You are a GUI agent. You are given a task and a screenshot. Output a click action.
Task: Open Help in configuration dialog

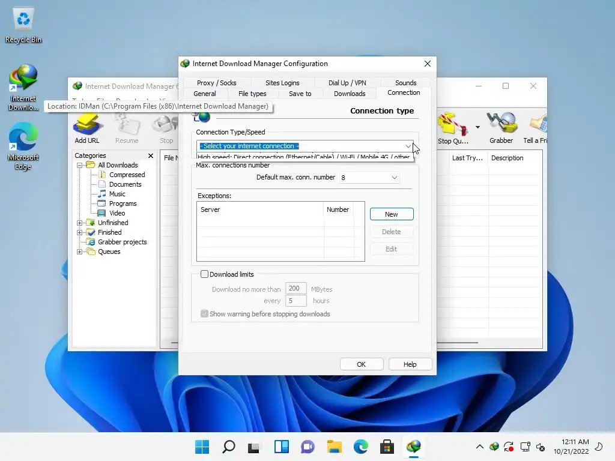coord(410,364)
